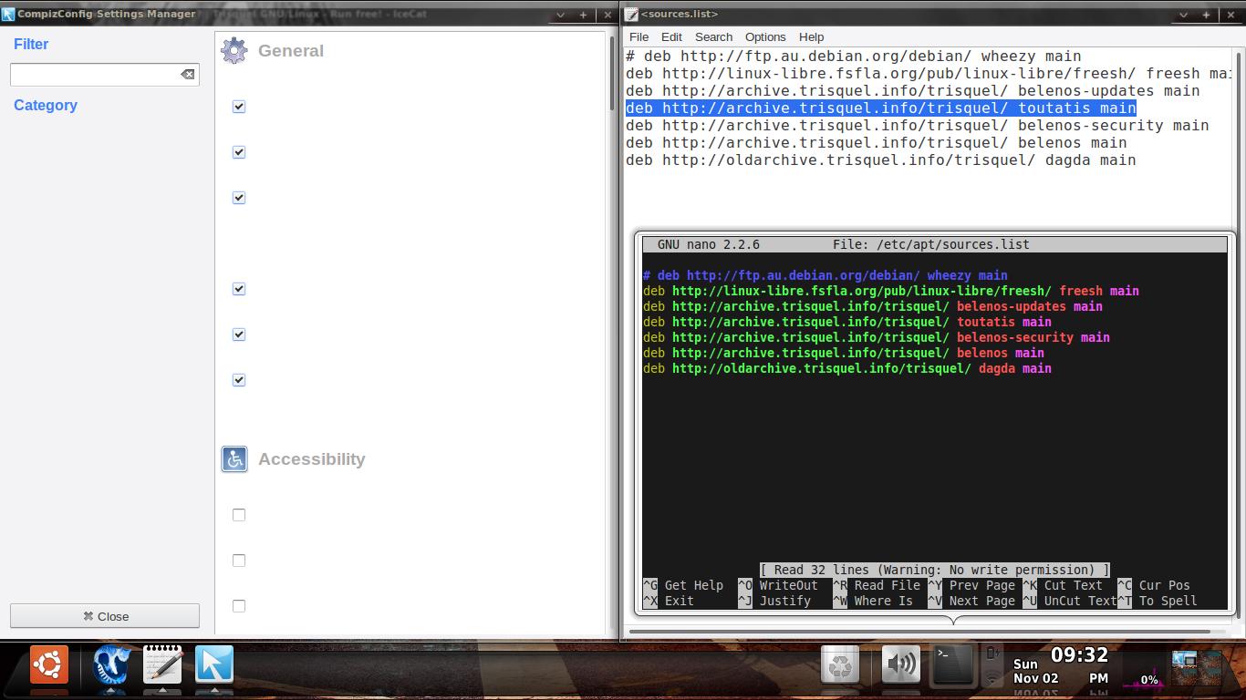Click the freesh main line in nano
Image resolution: width=1246 pixels, height=700 pixels.
tap(891, 291)
